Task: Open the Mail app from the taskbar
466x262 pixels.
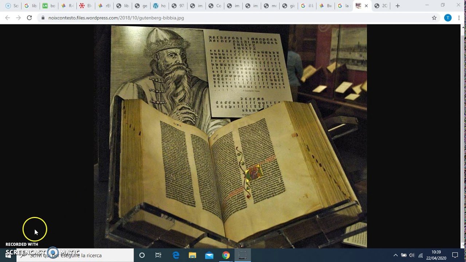Action: 209,255
